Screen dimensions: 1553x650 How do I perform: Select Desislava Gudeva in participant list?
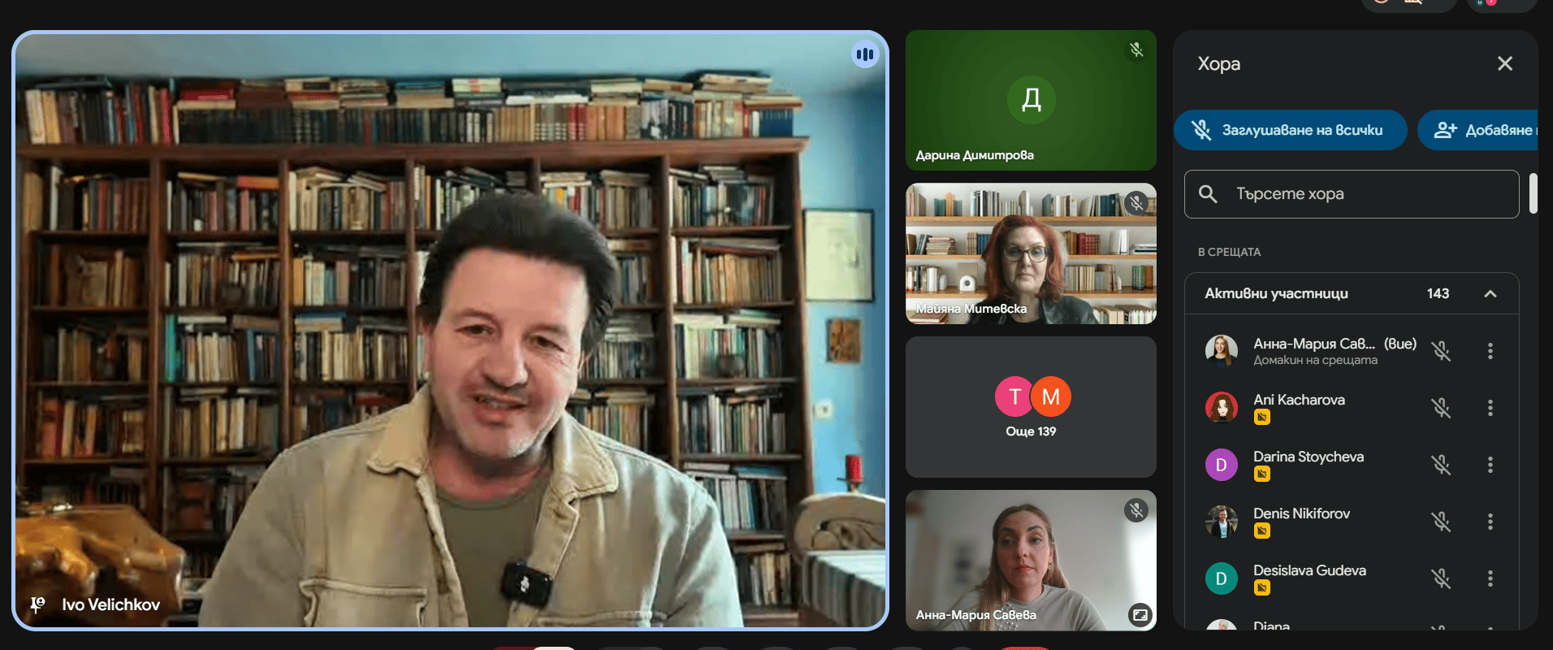(1309, 570)
